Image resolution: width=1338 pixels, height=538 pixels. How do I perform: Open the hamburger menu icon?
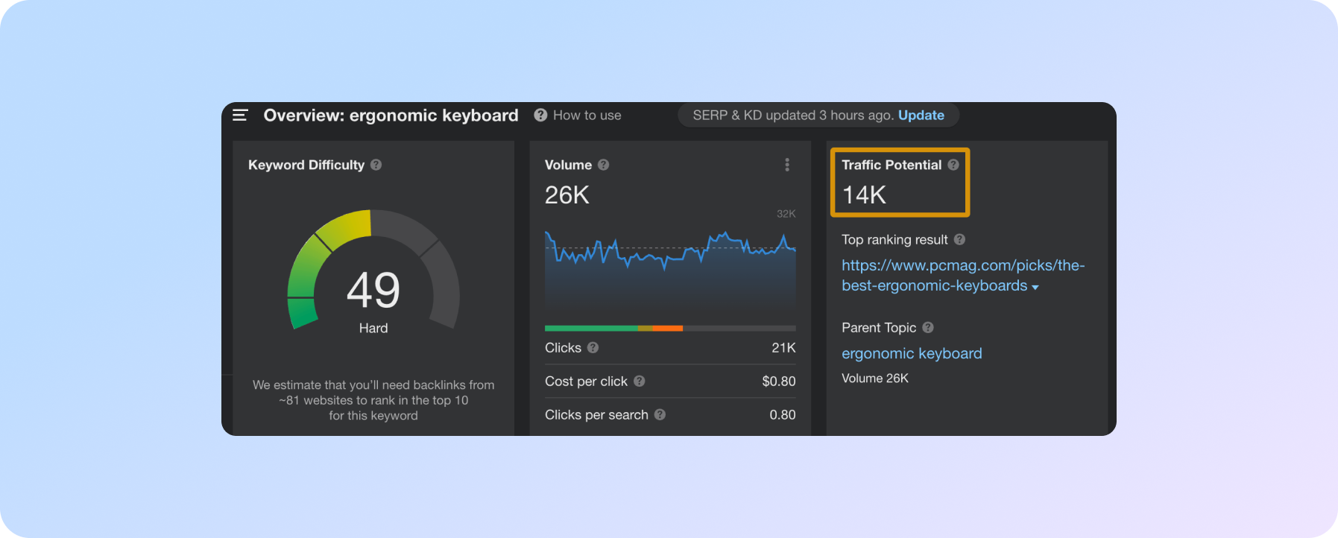pos(240,115)
